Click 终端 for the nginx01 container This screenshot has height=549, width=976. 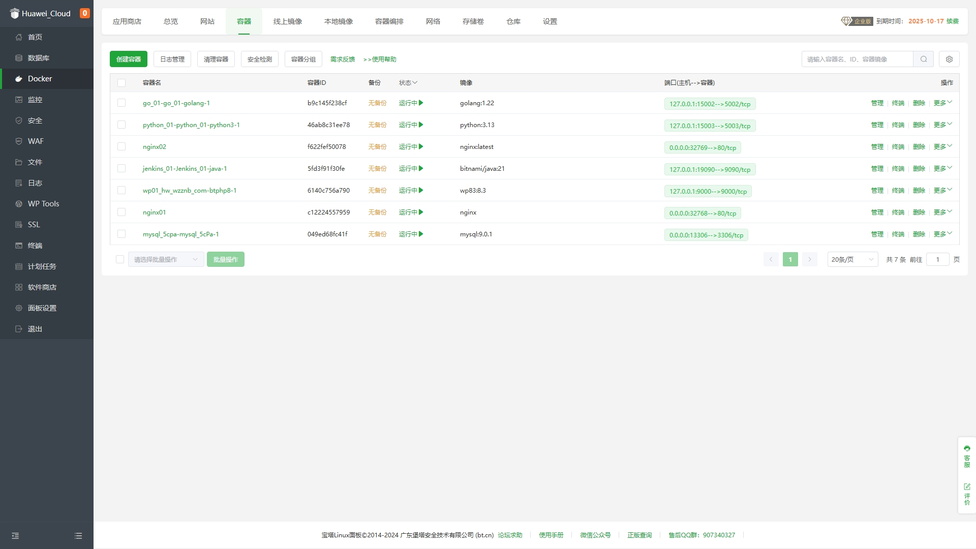tap(898, 212)
